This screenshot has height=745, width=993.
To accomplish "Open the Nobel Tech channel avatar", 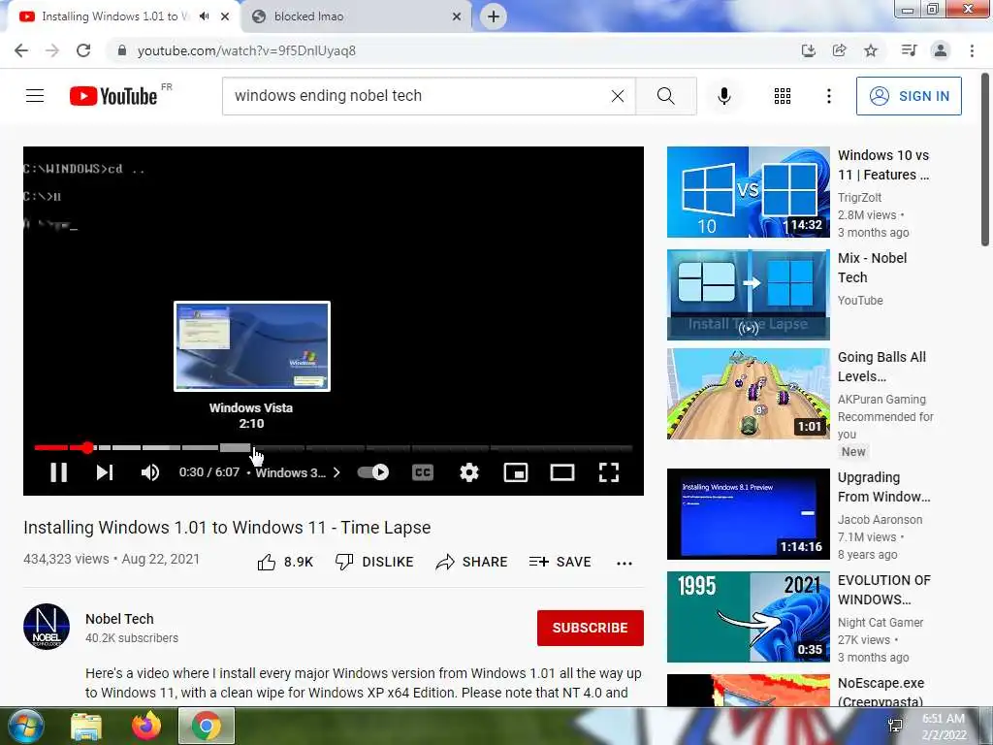I will (47, 627).
